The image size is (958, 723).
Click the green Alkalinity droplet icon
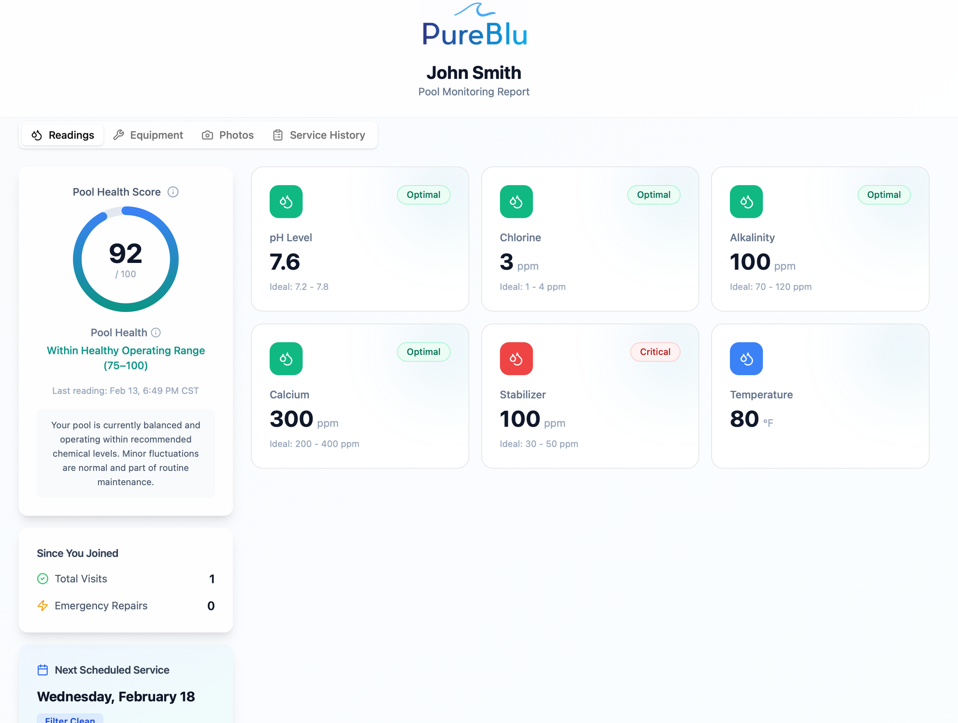pos(746,202)
